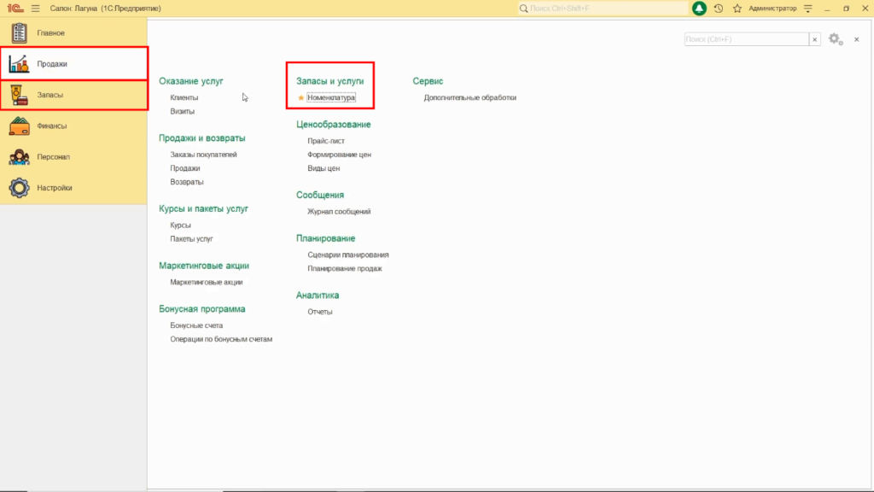
Task: Select the Персонал section label
Action: pyautogui.click(x=54, y=157)
